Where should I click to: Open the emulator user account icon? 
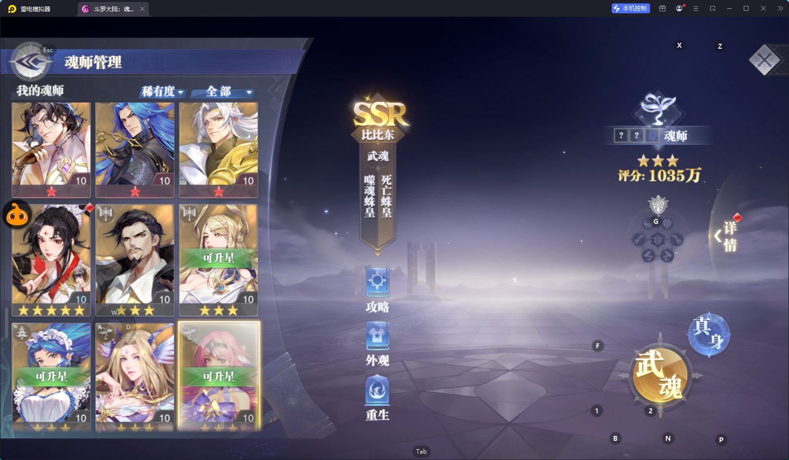[x=679, y=8]
